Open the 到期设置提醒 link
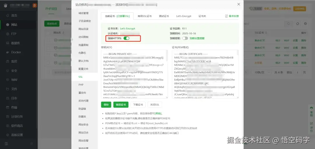Image resolution: width=315 pixels, height=149 pixels. [197, 38]
